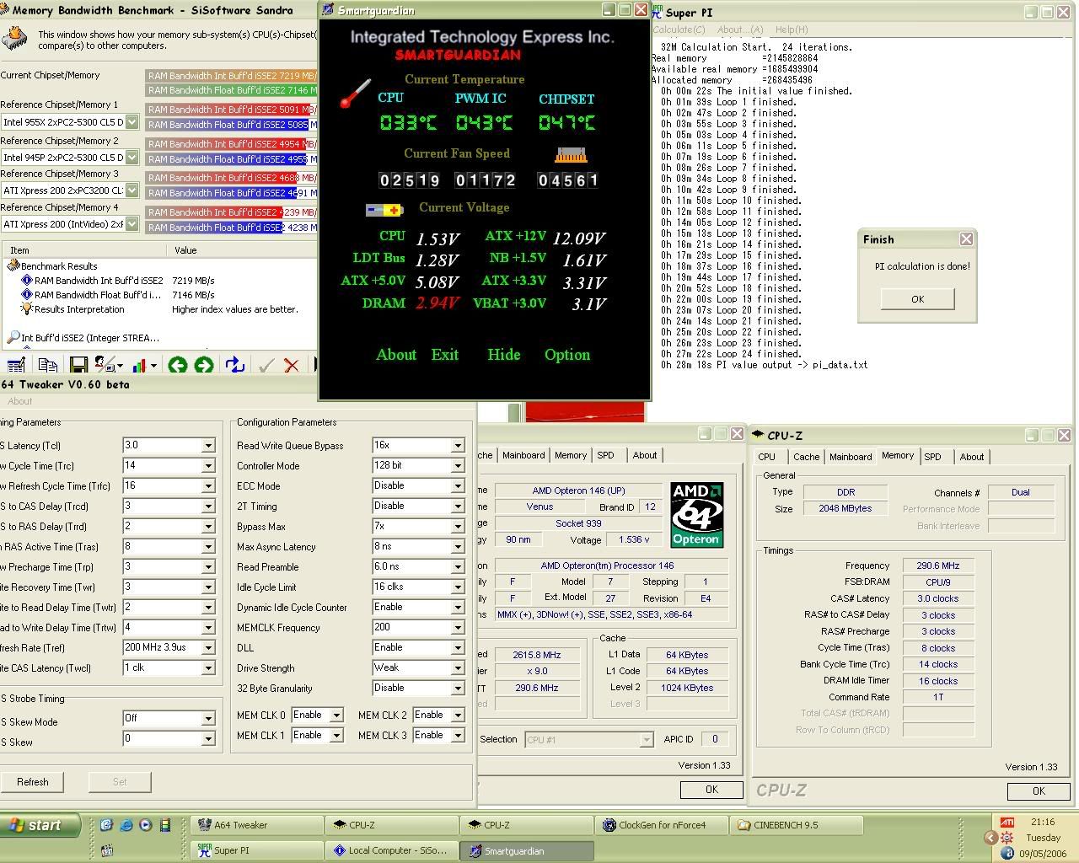Click the copy results icon in Sandra toolbar
Screen dimensions: 1079x863
[47, 365]
